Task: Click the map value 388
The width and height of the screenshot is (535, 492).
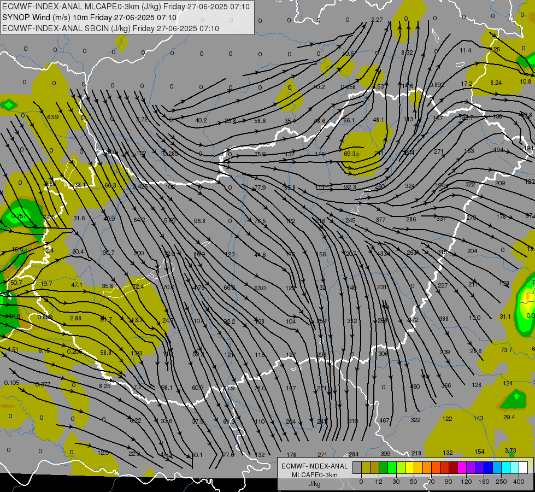Action: coord(444,319)
